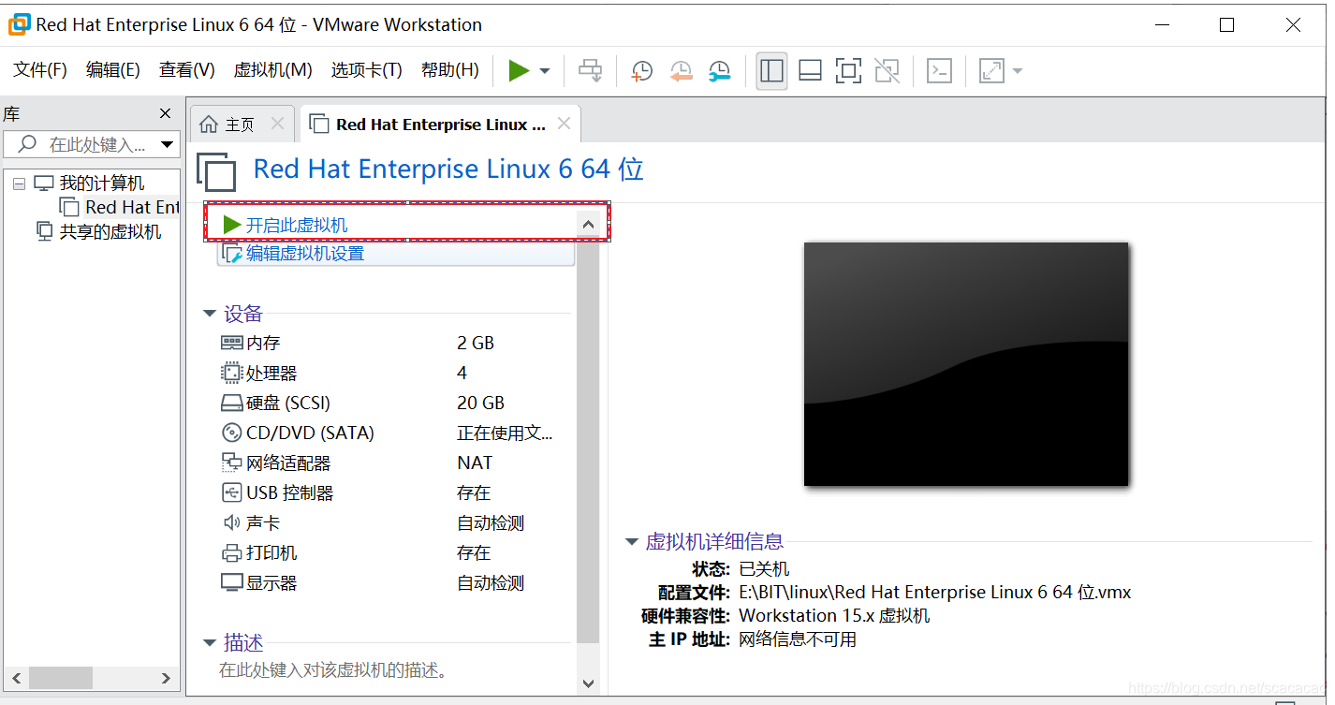The width and height of the screenshot is (1335, 705).
Task: Collapse the 设备 section
Action: coord(211,314)
